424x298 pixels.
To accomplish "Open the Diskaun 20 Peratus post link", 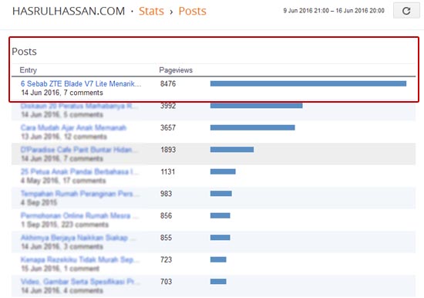I will 79,106.
